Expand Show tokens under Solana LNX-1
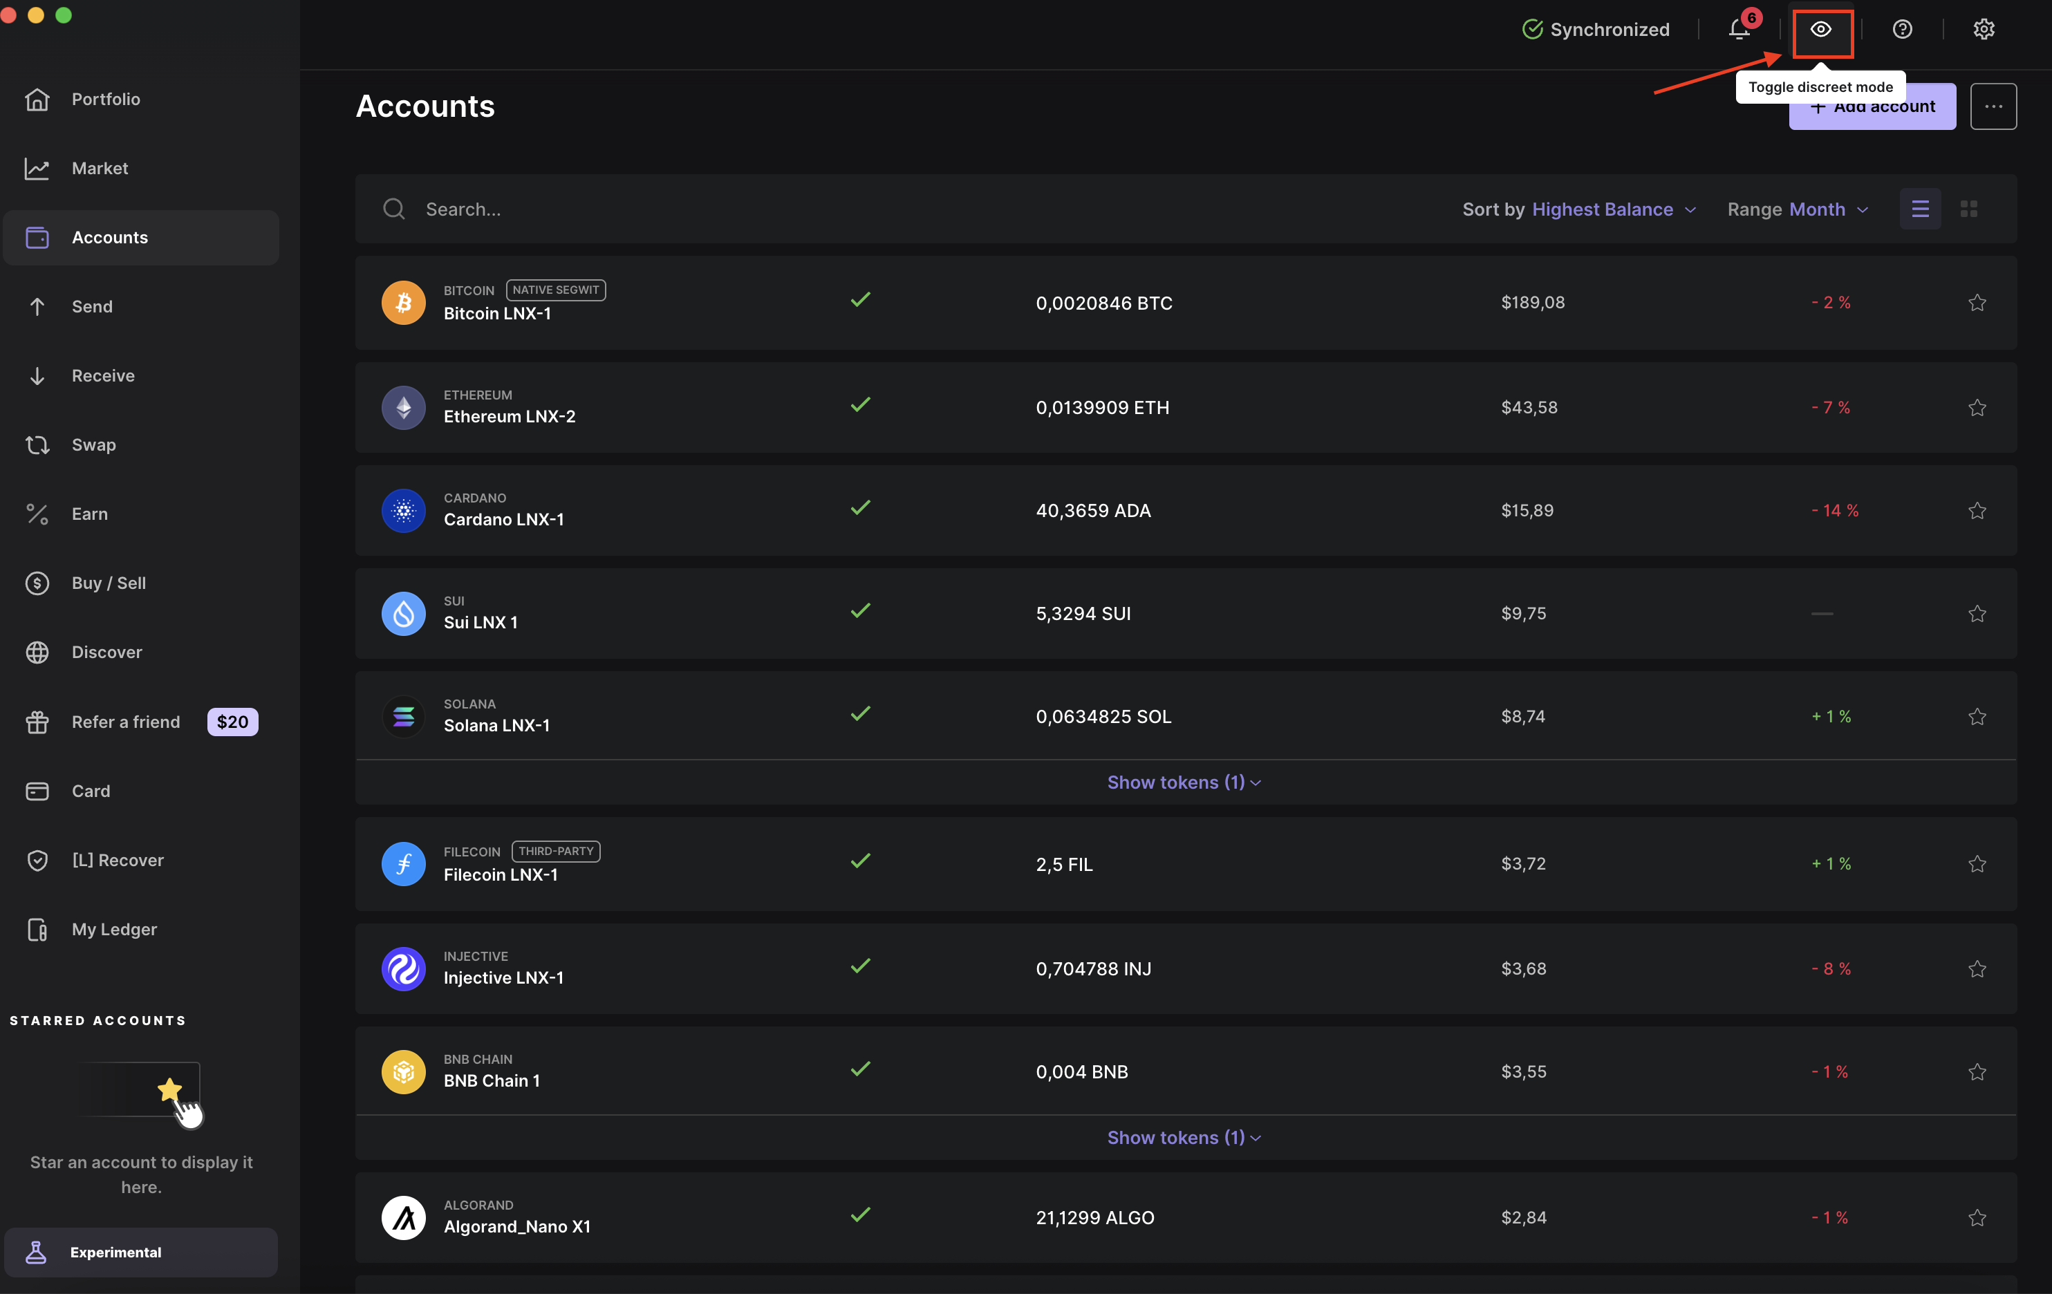 click(x=1184, y=781)
